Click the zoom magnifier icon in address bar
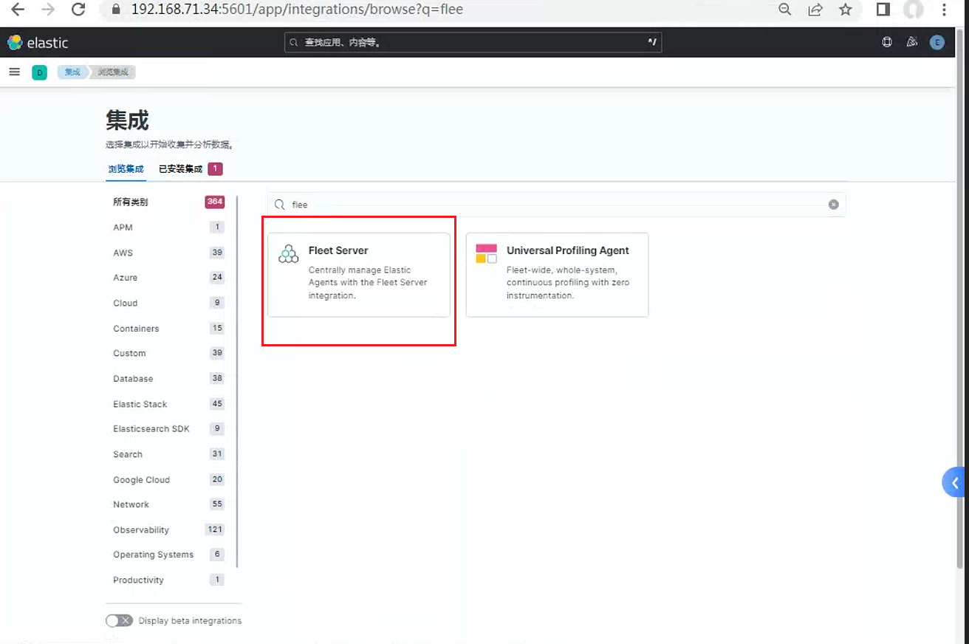The image size is (969, 644). click(x=785, y=10)
